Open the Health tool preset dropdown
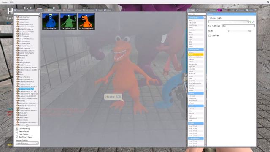Image resolution: width=270 pixels, height=152 pixels. pos(229,22)
